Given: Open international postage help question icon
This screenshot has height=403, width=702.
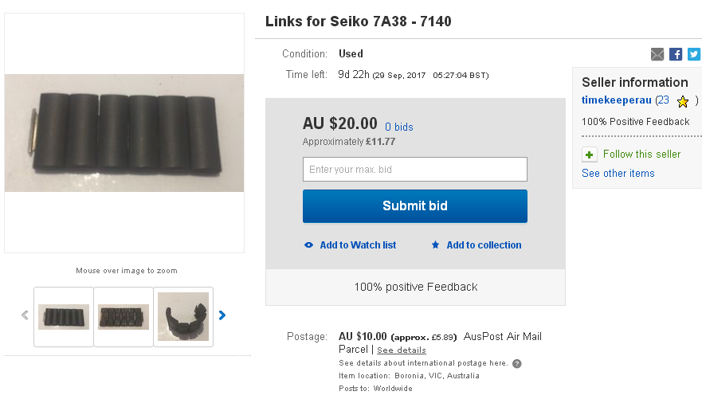Looking at the screenshot, I should 517,363.
